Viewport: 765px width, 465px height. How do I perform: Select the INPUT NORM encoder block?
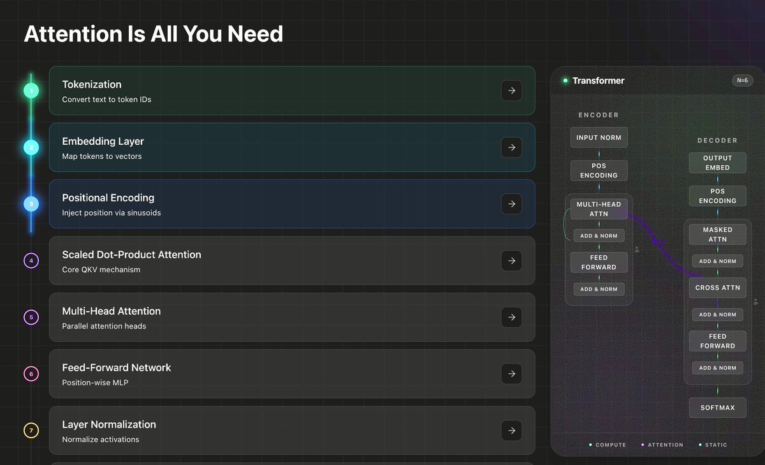(x=599, y=138)
